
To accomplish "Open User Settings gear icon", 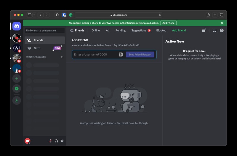I will click(62, 141).
